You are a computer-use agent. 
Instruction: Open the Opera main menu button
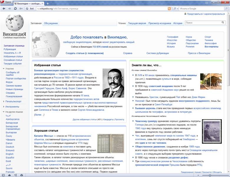click(x=6, y=2)
